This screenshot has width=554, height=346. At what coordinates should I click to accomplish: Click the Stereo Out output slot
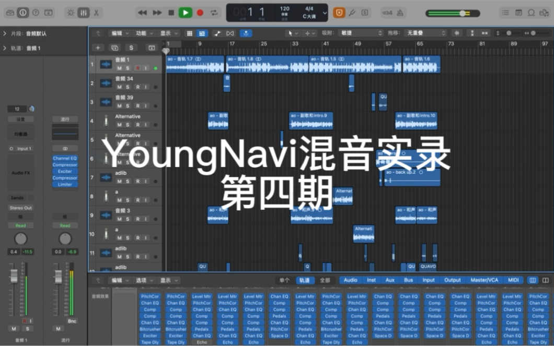tap(20, 208)
